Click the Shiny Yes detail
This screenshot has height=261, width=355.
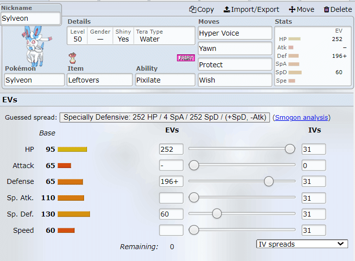123,36
